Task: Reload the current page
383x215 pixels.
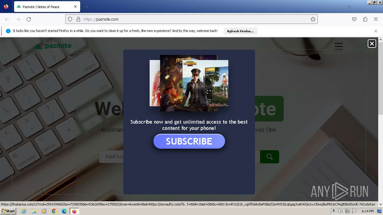Action: coord(29,19)
